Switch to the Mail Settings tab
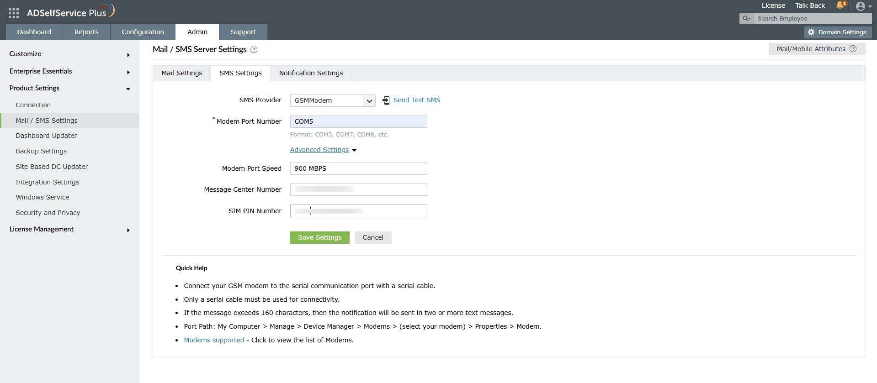This screenshot has height=383, width=877. tap(181, 73)
